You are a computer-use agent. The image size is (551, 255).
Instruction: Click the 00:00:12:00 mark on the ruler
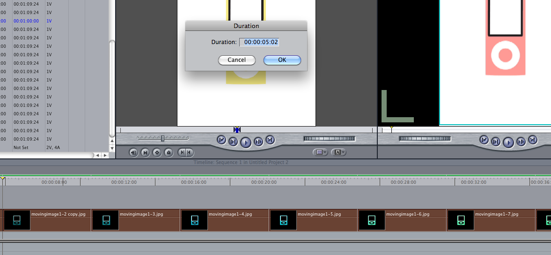pyautogui.click(x=124, y=182)
